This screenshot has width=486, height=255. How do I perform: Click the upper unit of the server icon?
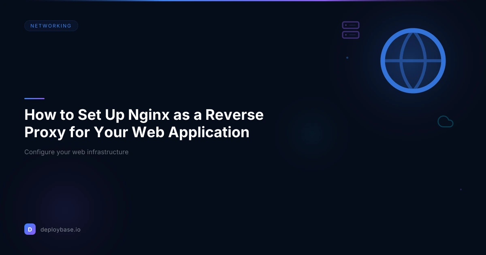(x=351, y=25)
